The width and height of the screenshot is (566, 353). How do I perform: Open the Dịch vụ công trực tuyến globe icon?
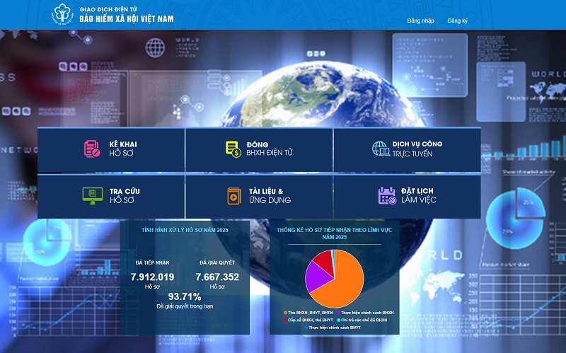click(x=380, y=149)
